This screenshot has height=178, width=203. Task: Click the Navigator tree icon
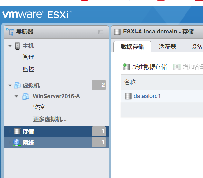[10, 32]
